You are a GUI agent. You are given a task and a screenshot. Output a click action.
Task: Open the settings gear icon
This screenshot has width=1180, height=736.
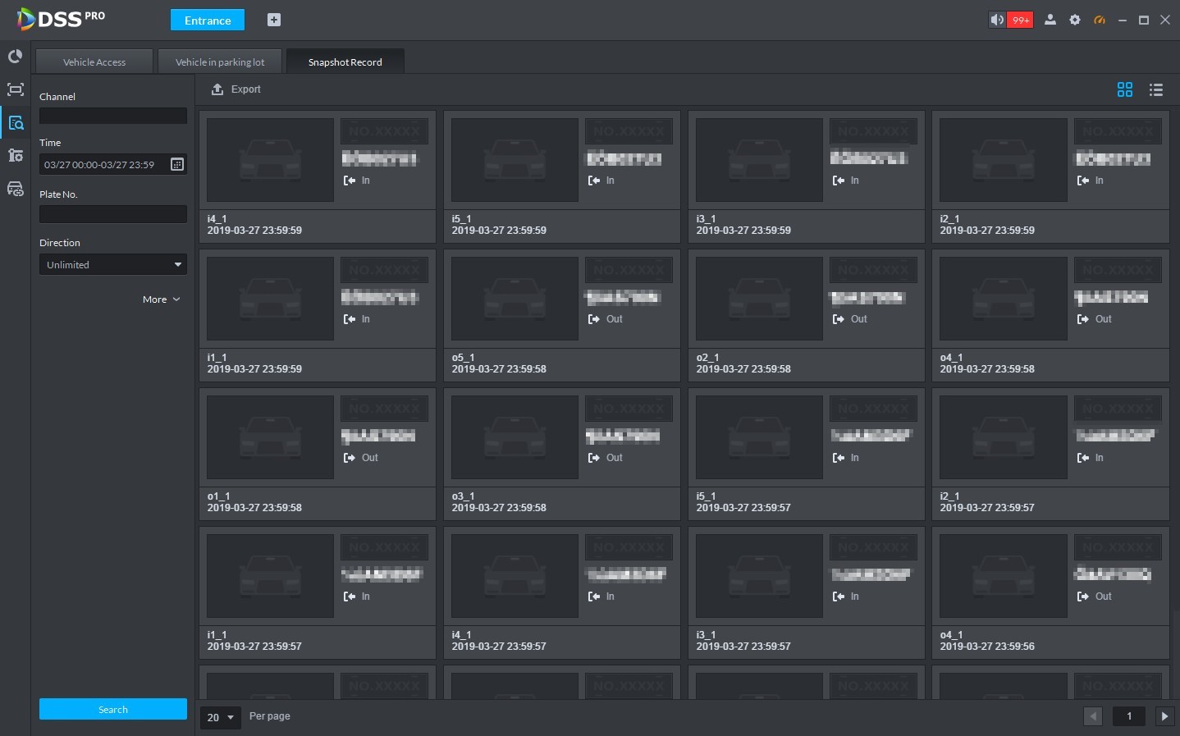[x=1075, y=20]
